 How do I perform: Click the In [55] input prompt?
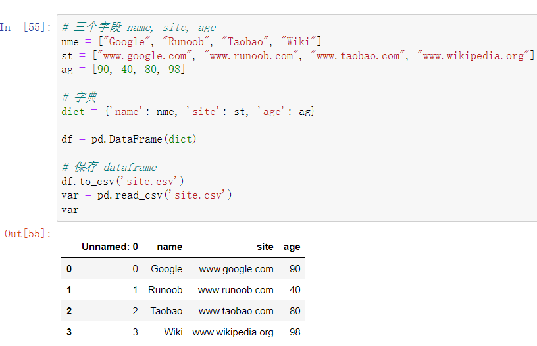[25, 27]
